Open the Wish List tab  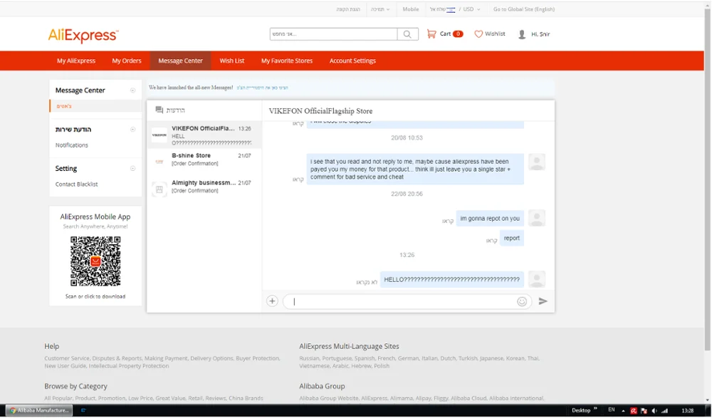[232, 61]
